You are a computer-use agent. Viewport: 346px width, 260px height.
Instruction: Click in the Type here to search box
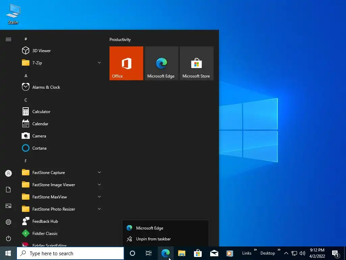click(70, 253)
